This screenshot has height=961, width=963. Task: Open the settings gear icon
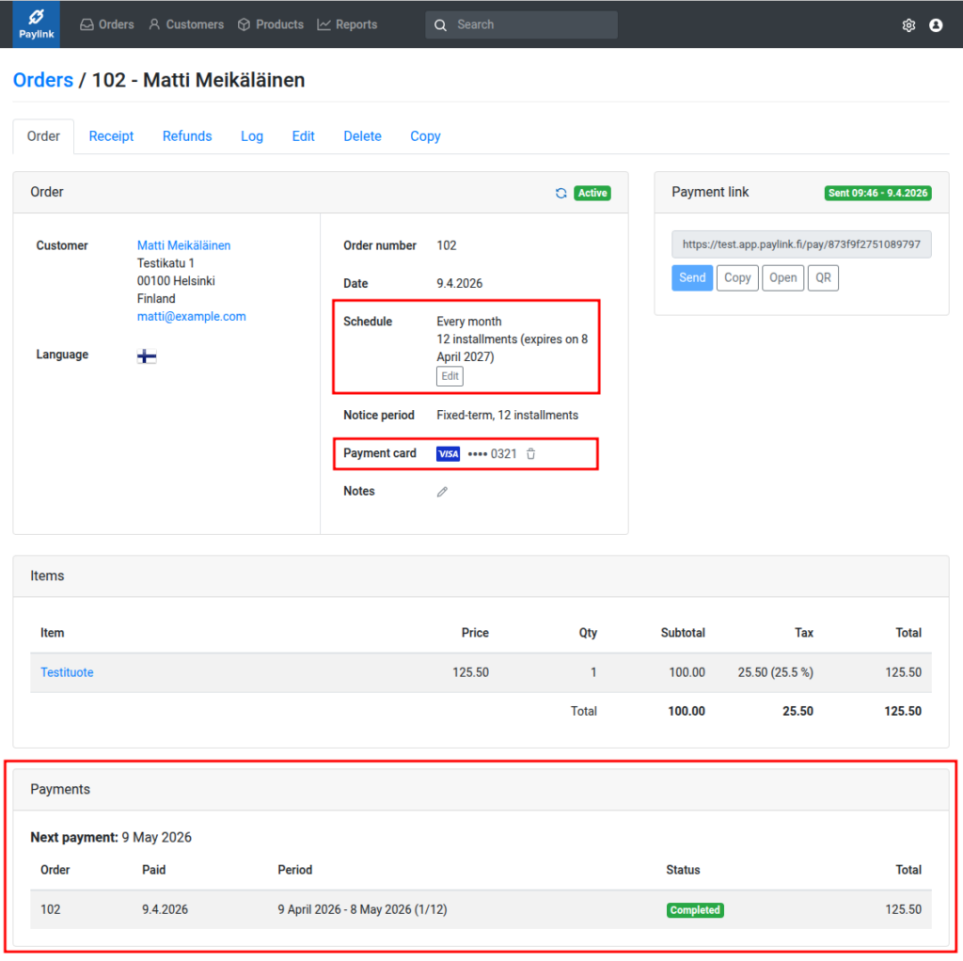(908, 25)
